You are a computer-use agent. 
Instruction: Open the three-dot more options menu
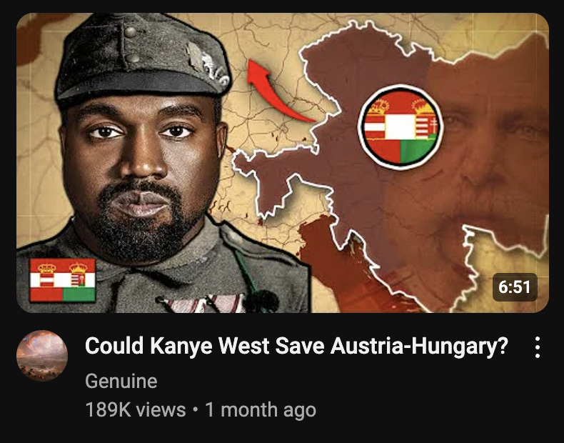[537, 347]
